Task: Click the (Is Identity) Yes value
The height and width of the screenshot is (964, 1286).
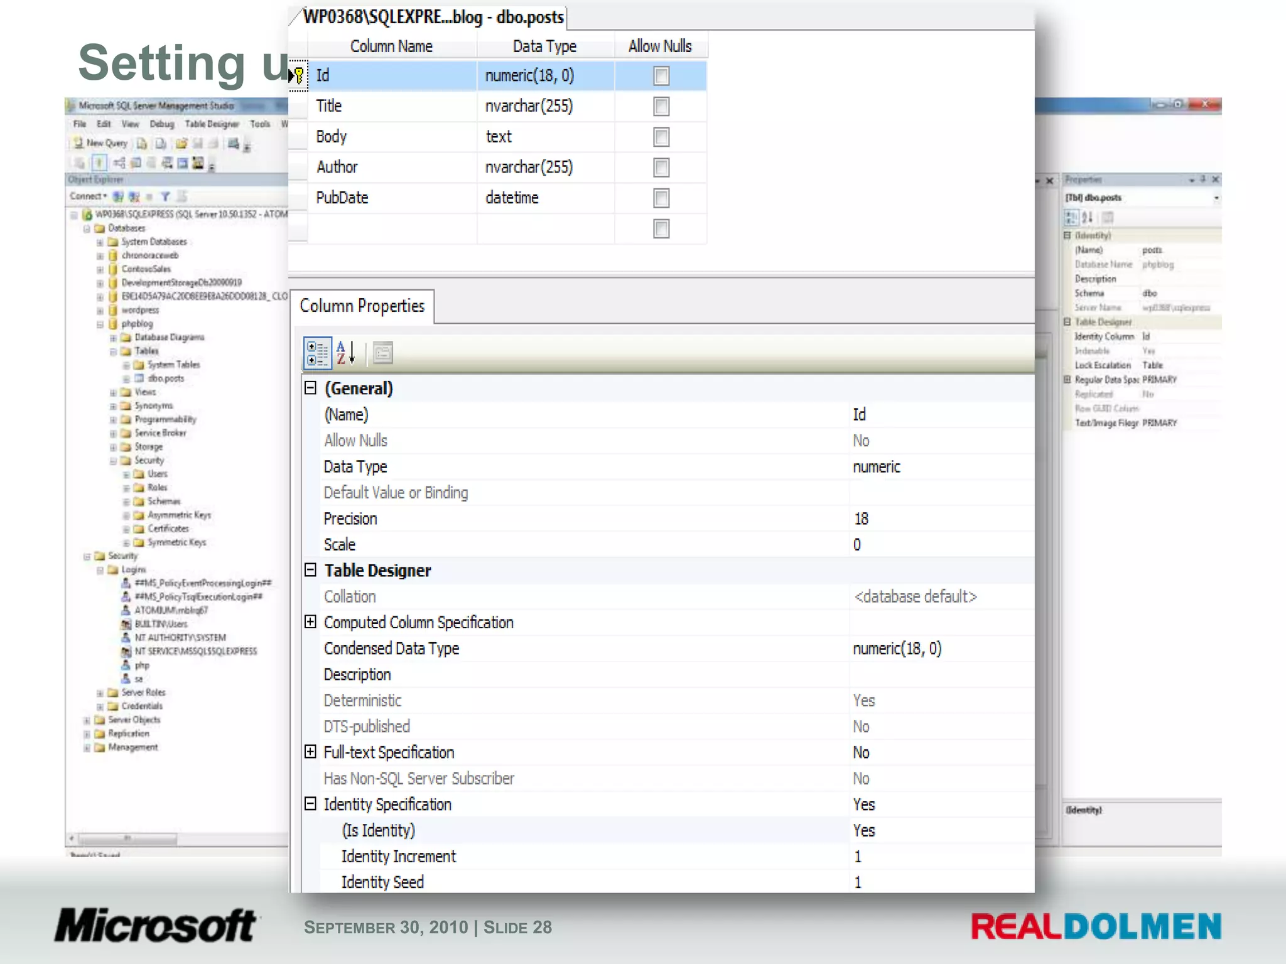Action: [x=864, y=830]
